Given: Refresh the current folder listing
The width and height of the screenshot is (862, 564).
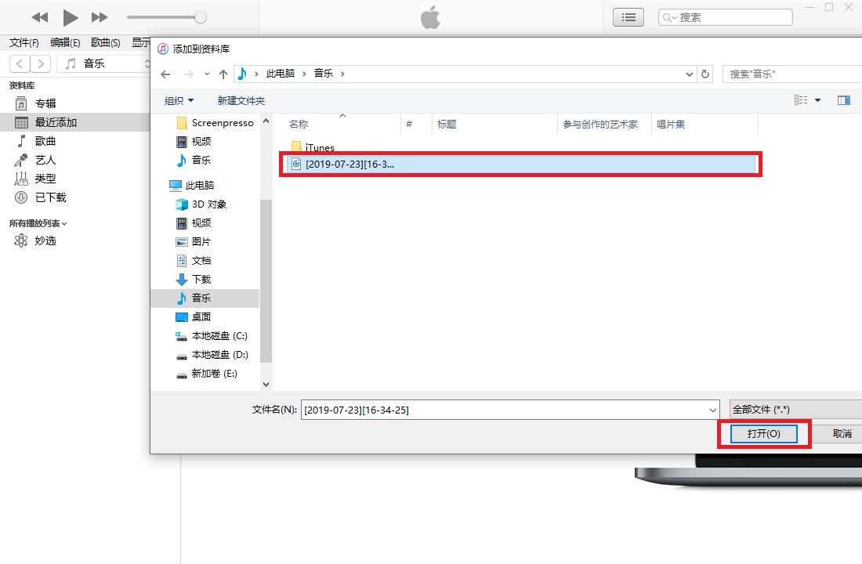Looking at the screenshot, I should click(705, 74).
